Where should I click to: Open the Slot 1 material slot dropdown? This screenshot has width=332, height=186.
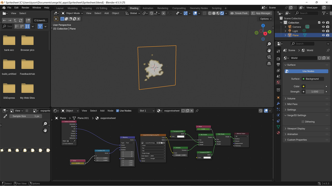(147, 111)
